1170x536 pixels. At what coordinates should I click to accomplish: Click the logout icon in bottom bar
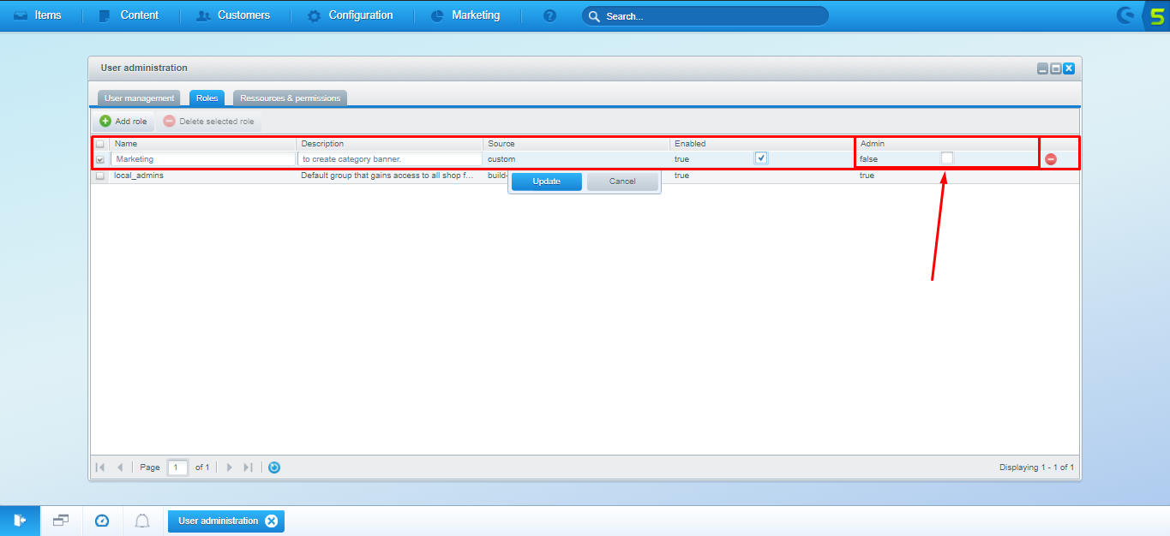coord(20,521)
